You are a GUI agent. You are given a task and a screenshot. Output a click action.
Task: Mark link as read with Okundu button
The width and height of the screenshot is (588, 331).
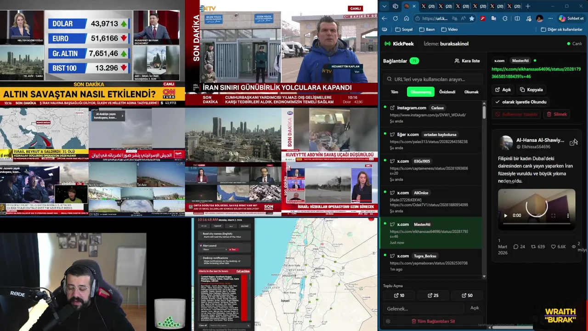click(520, 102)
